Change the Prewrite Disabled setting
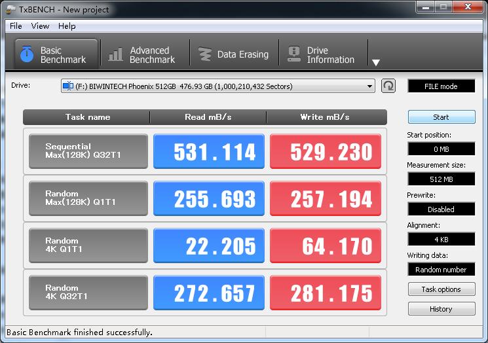This screenshot has height=343, width=488. [441, 209]
